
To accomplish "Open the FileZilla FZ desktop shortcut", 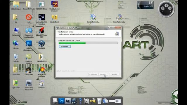I will click(x=55, y=4).
